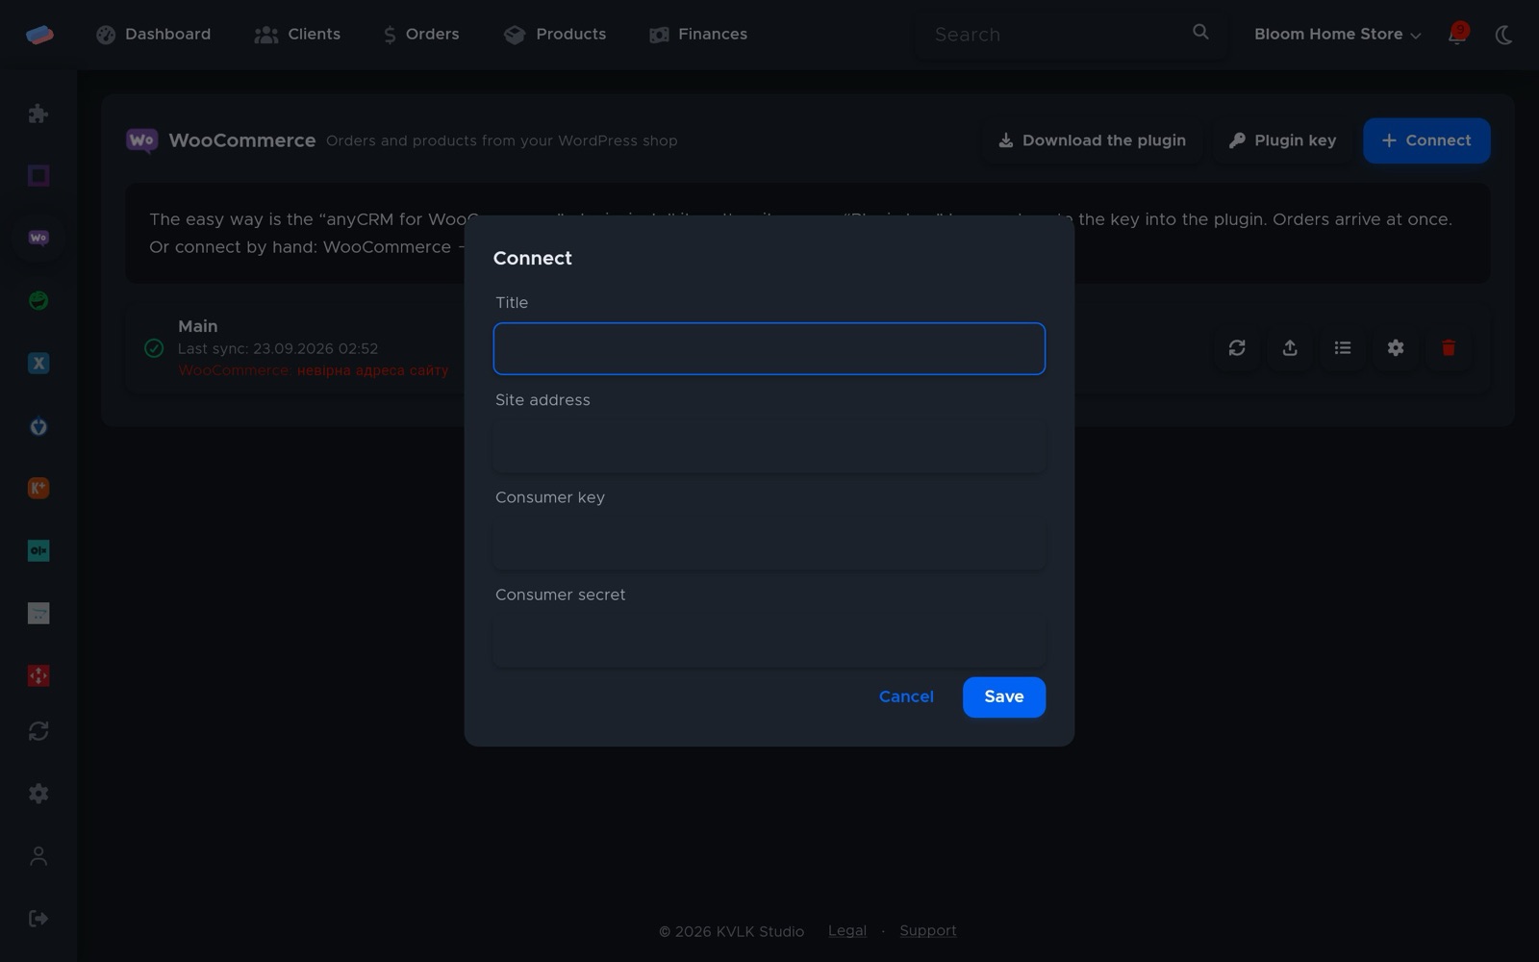Screen dimensions: 1539x962
Task: Open the Support footer link
Action: click(x=928, y=931)
